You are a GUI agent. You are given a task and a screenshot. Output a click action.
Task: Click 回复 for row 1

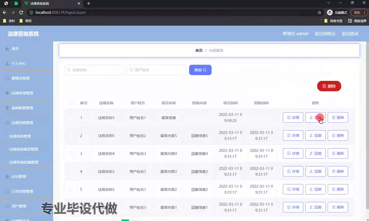coord(315,118)
